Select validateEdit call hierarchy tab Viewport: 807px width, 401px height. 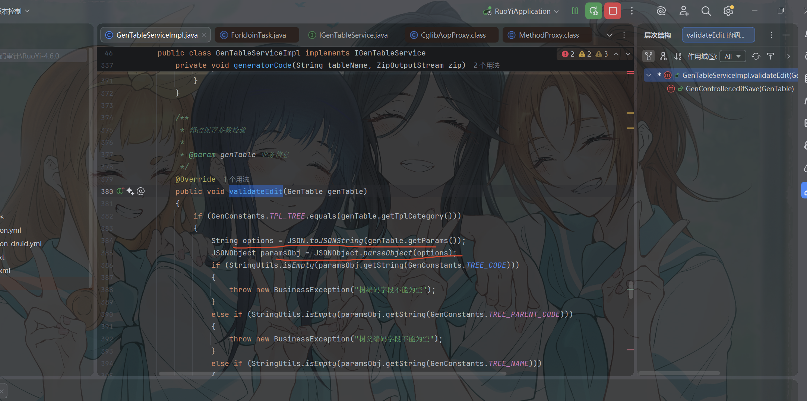click(x=718, y=35)
